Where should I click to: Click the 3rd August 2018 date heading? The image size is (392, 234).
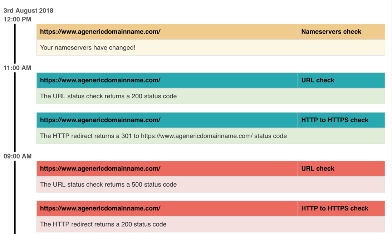click(28, 11)
